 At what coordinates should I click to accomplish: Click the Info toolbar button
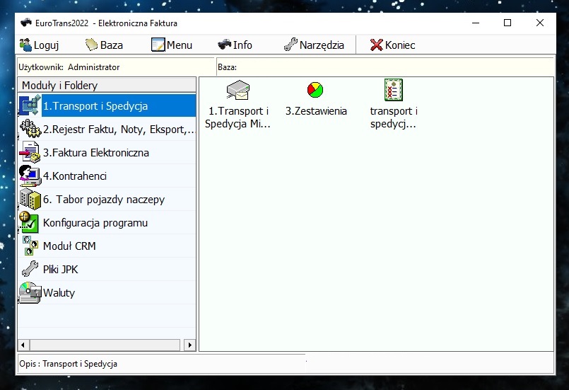(235, 45)
